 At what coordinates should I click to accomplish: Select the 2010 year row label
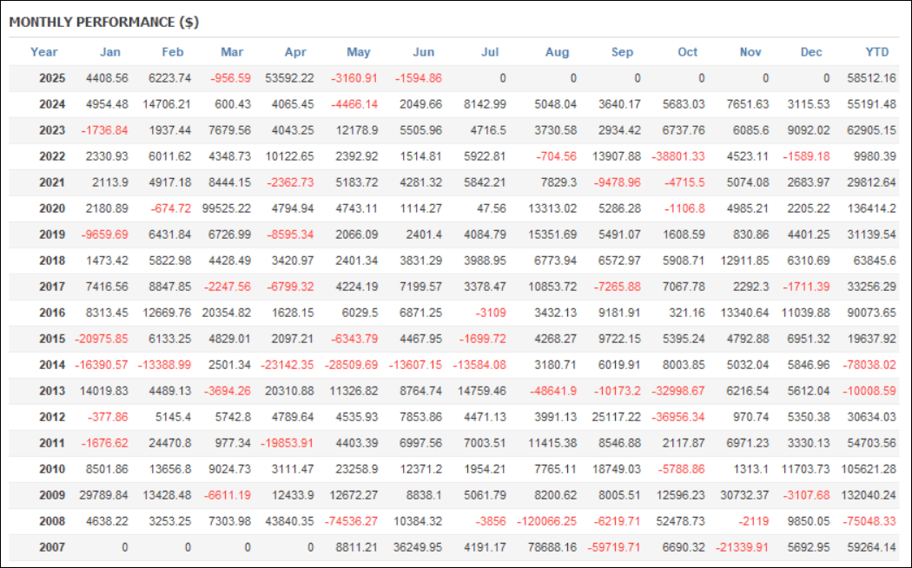click(52, 469)
